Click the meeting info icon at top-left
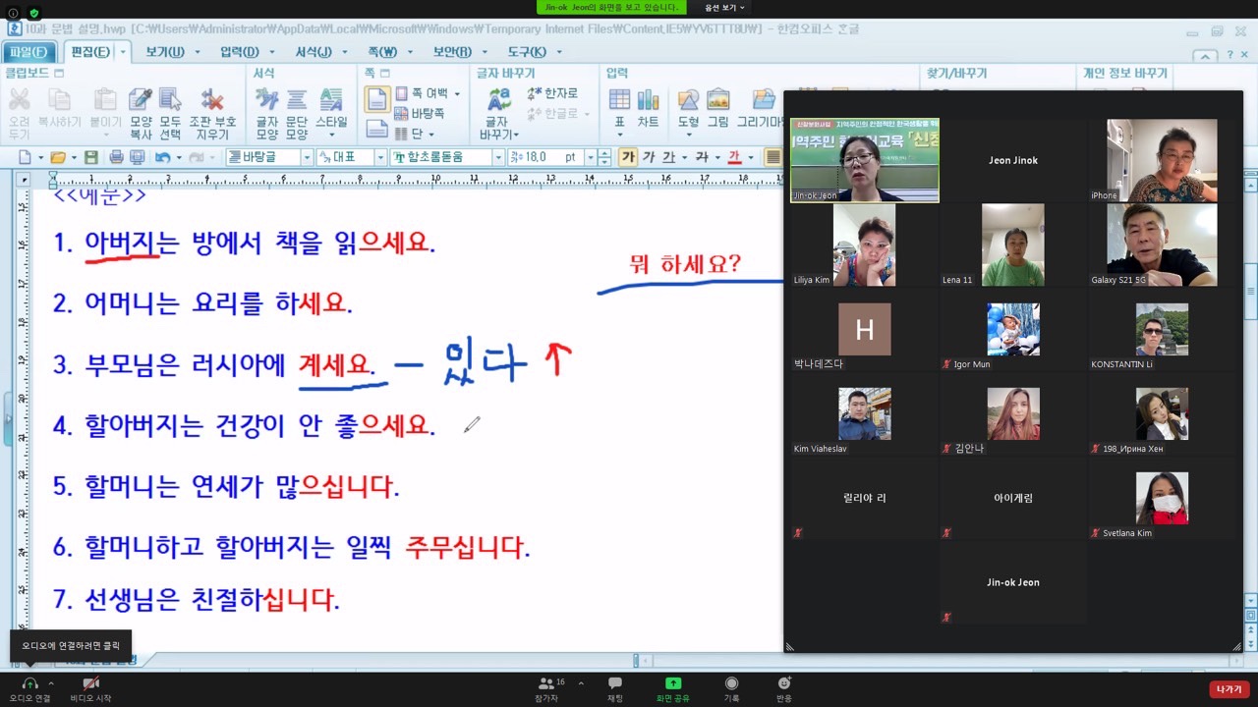 (13, 13)
